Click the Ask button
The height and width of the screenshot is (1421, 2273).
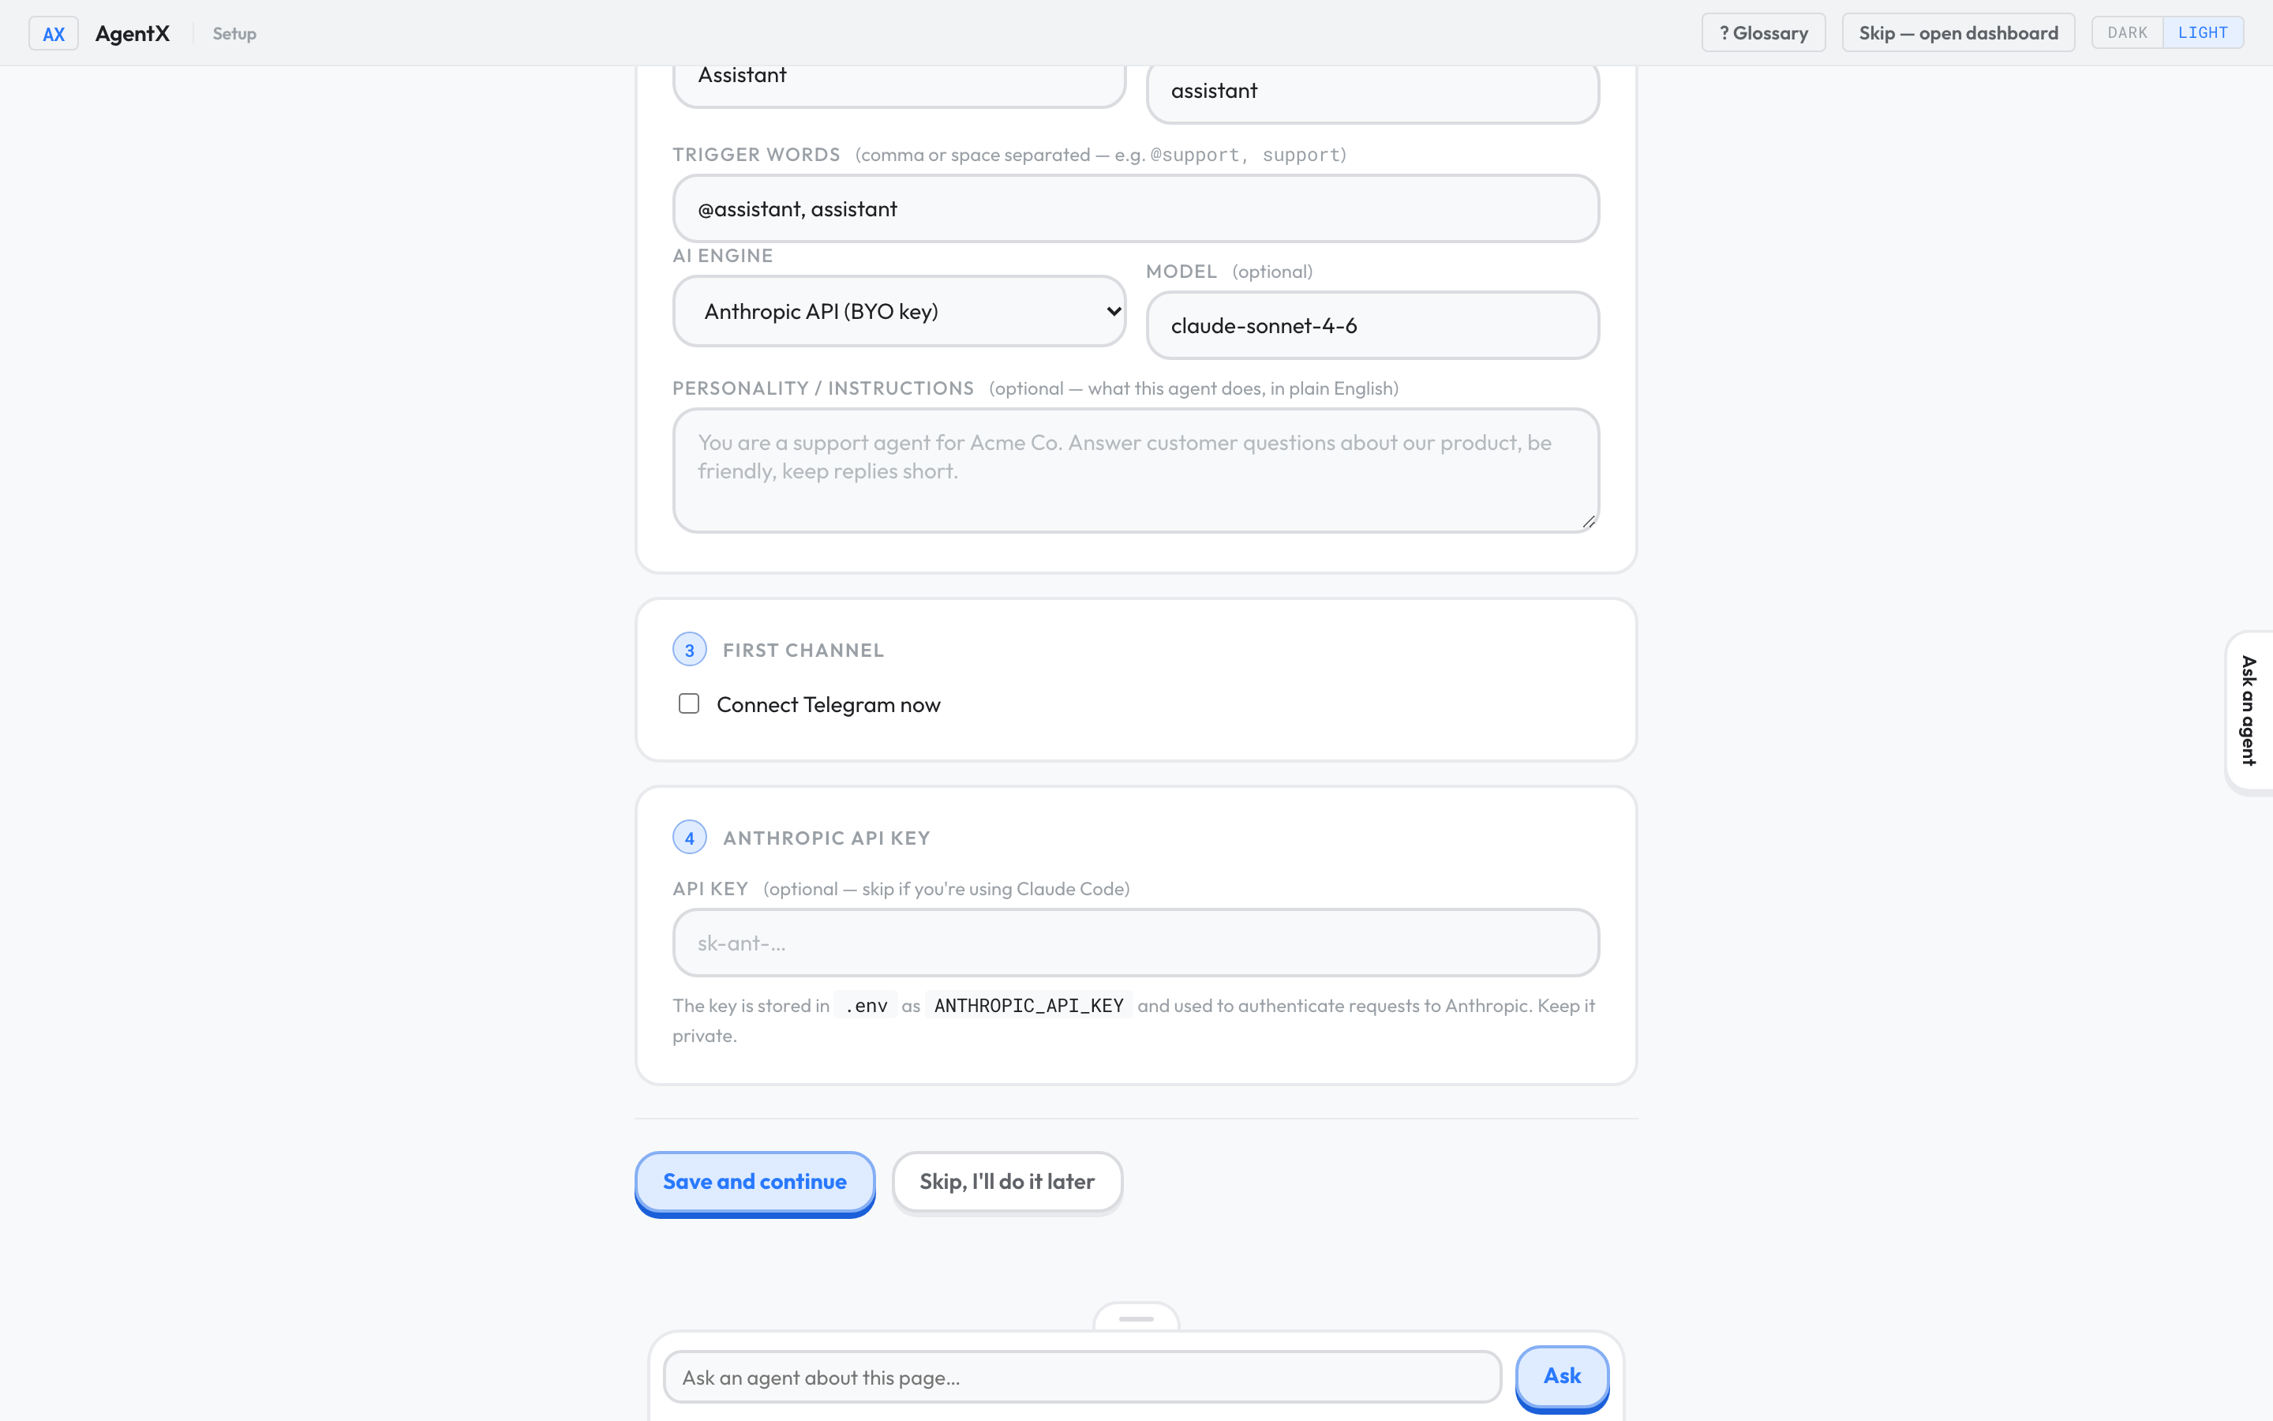tap(1562, 1376)
